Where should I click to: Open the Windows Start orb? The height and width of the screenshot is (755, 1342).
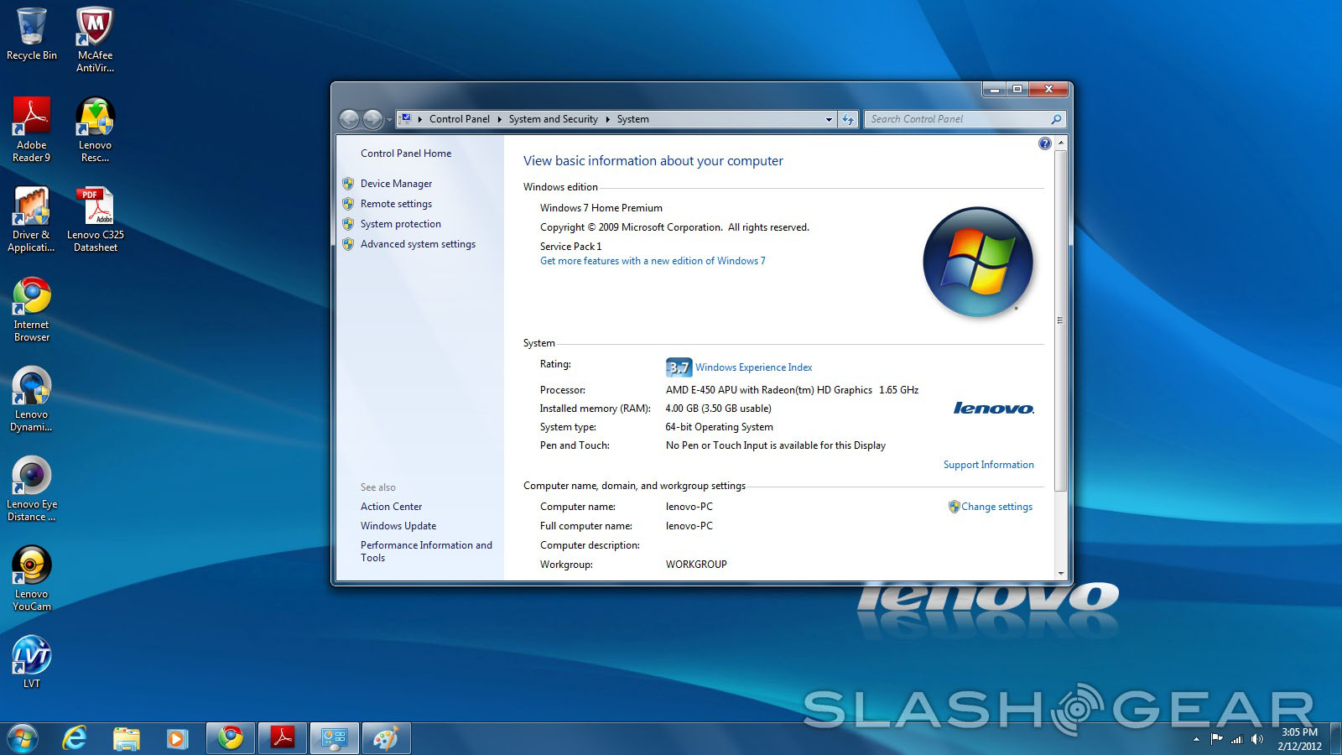click(x=22, y=738)
